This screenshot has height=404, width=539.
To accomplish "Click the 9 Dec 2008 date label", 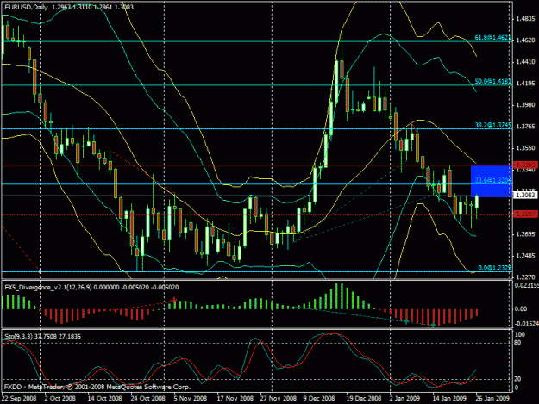I will tap(319, 398).
